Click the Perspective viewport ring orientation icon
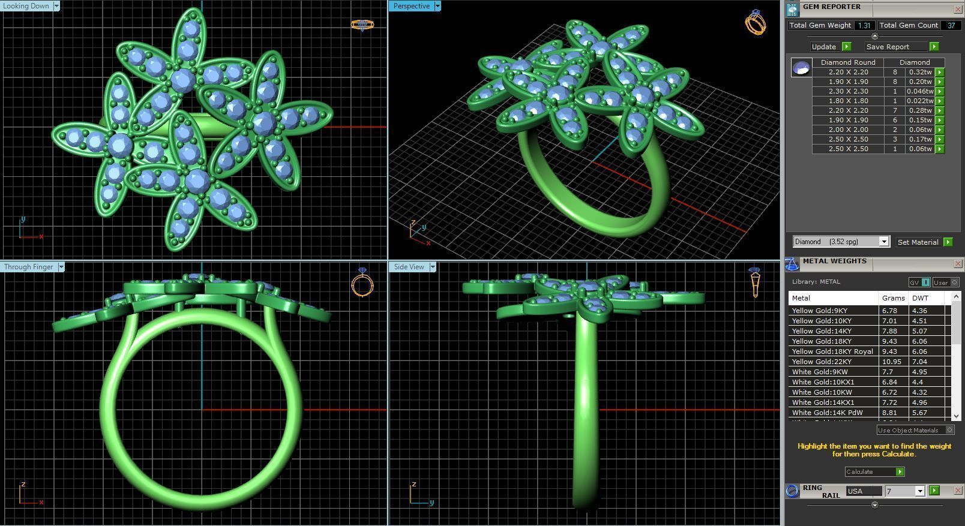Image resolution: width=965 pixels, height=526 pixels. 756,22
